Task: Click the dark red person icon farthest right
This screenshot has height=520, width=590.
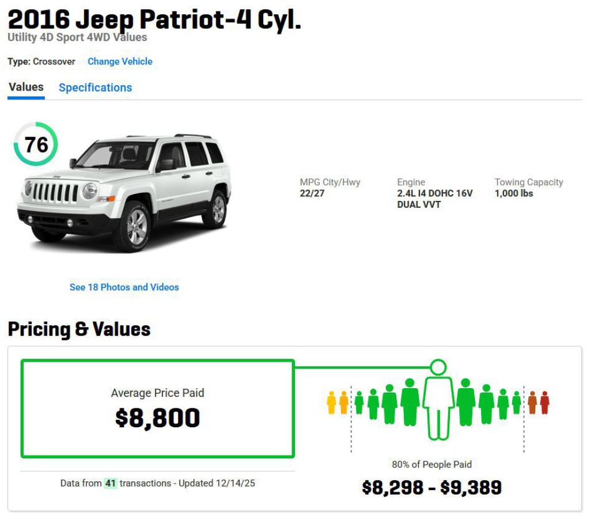Action: tap(544, 403)
